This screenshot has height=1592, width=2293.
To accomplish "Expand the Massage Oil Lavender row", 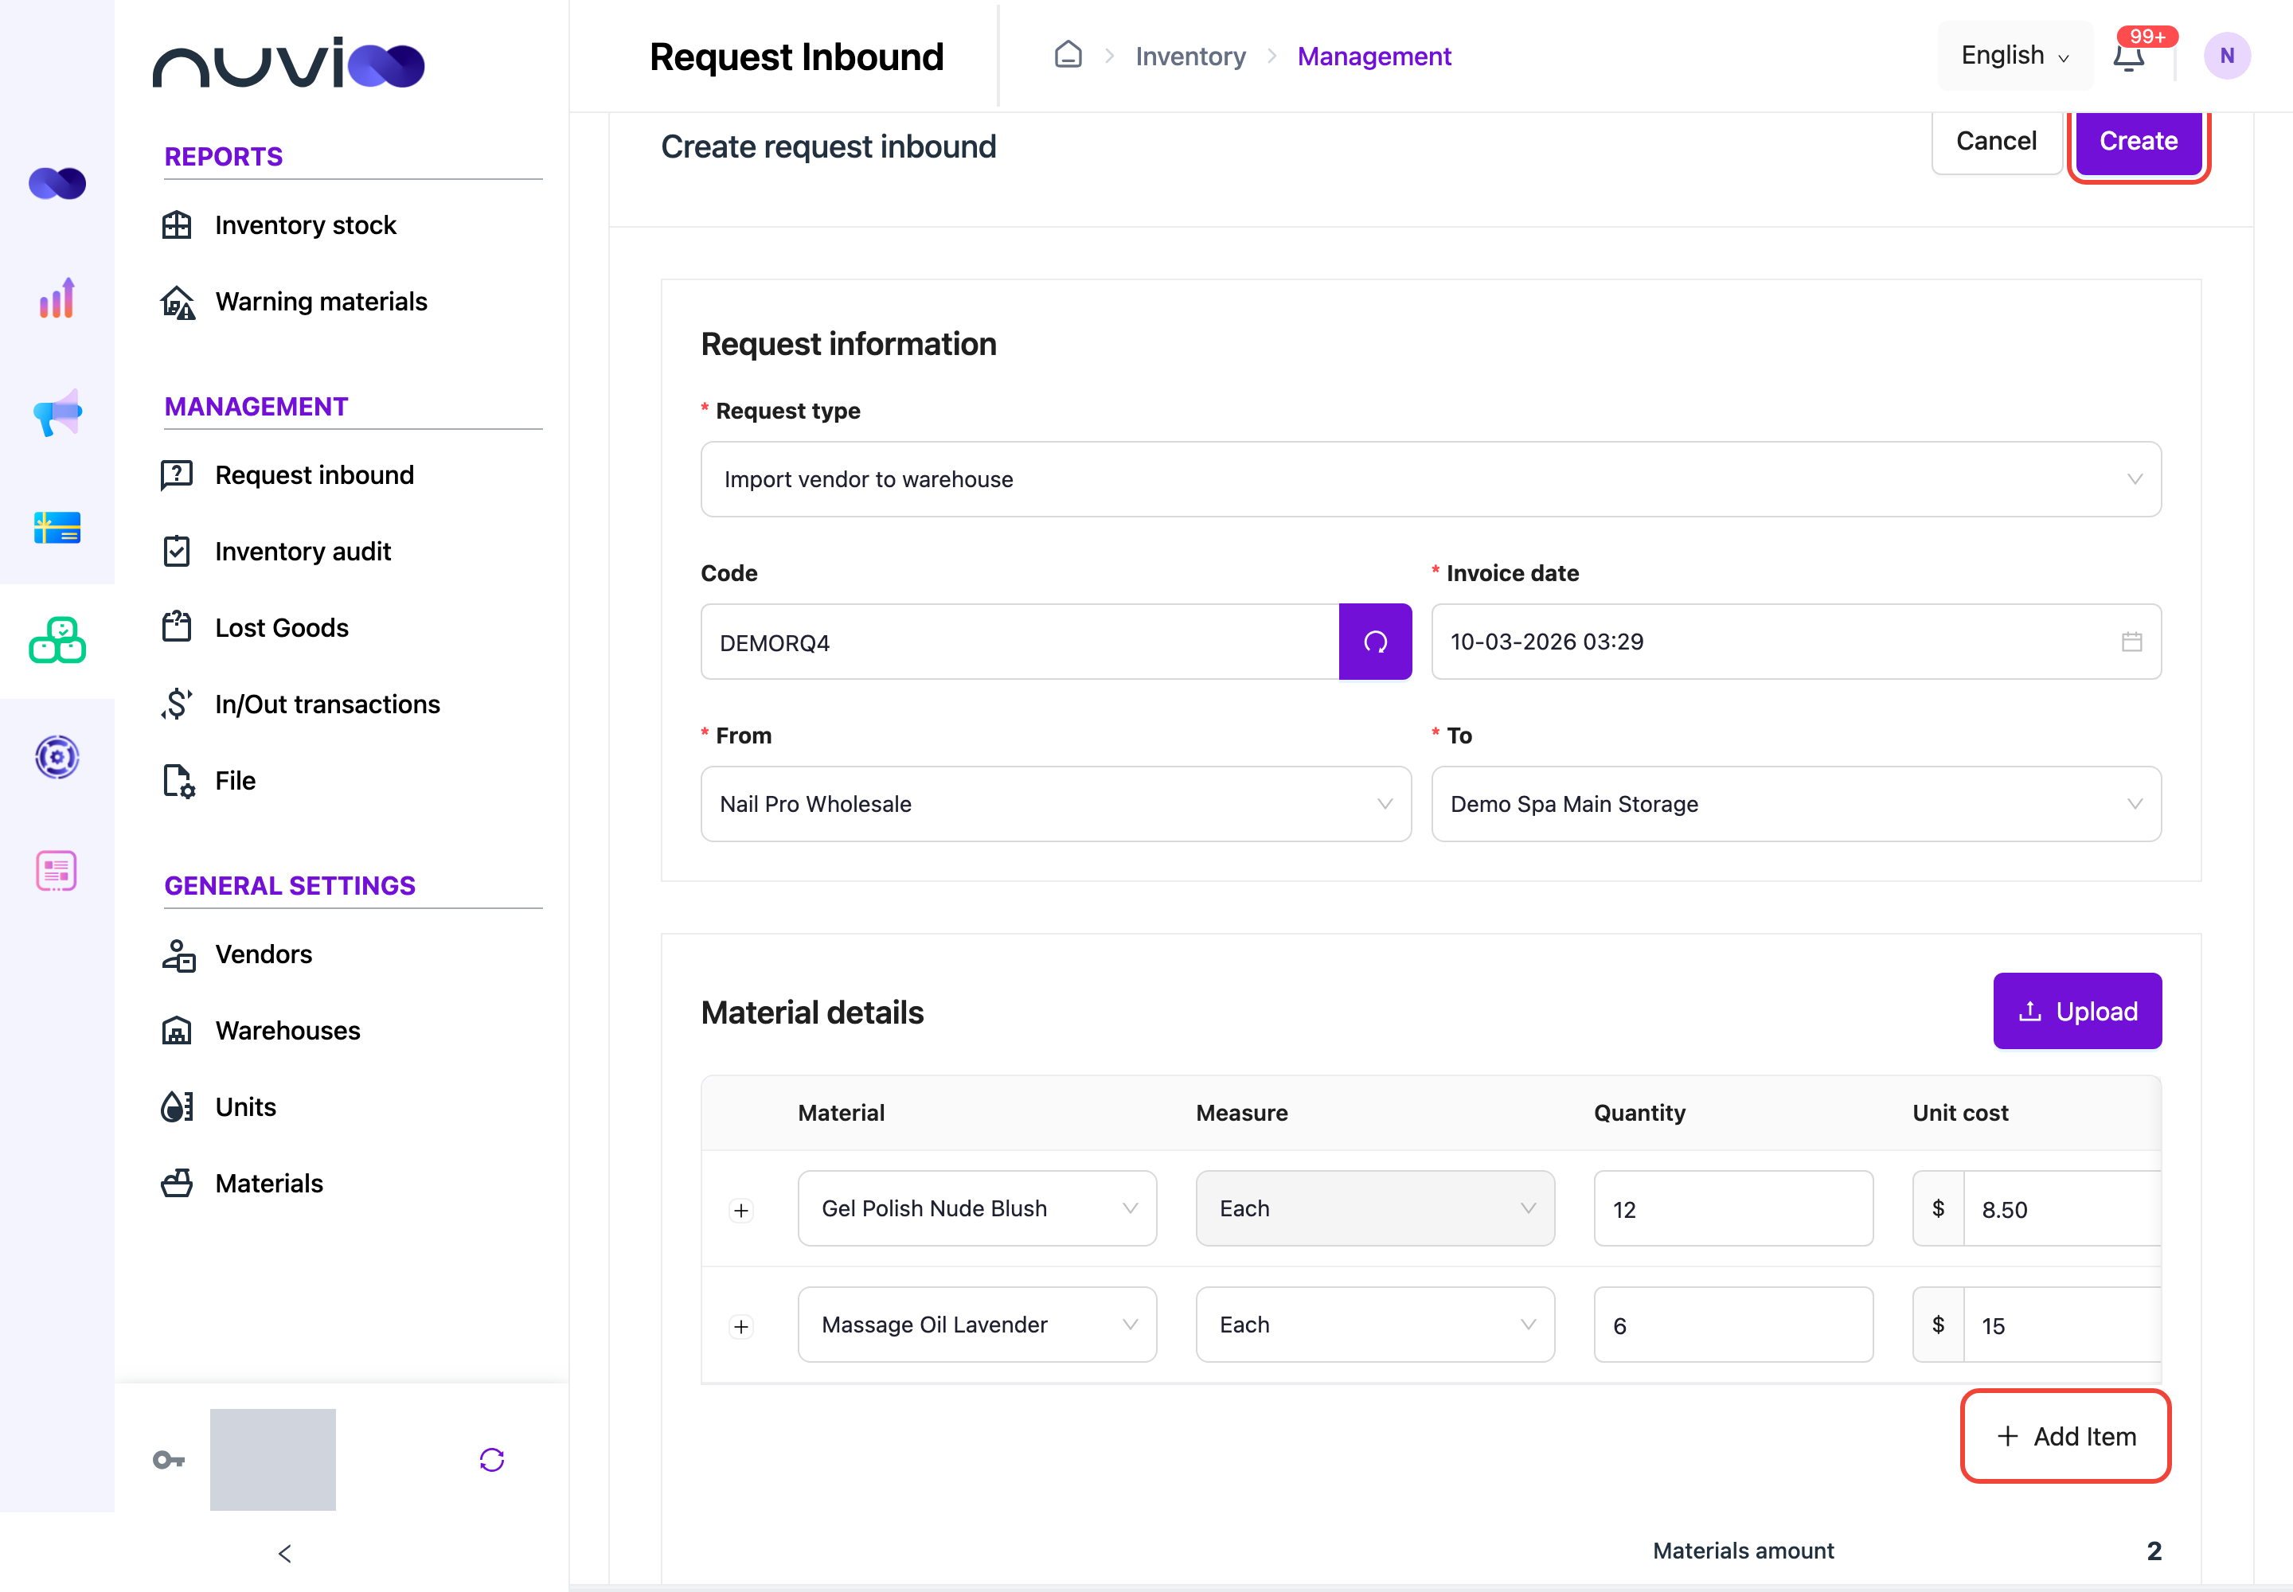I will tap(740, 1325).
